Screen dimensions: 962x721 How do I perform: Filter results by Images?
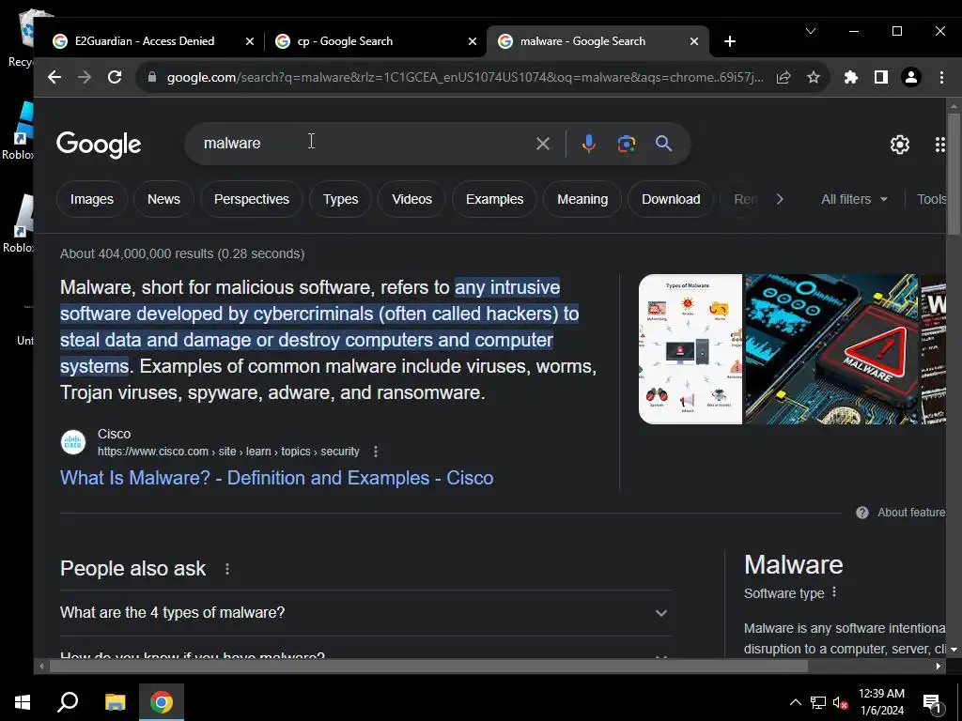92,199
